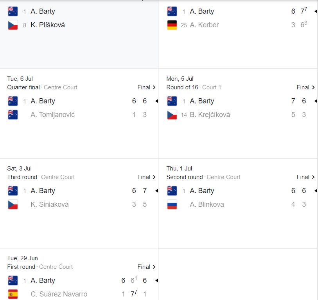
Task: Expand the Third round Final chevron
Action: coord(154,177)
